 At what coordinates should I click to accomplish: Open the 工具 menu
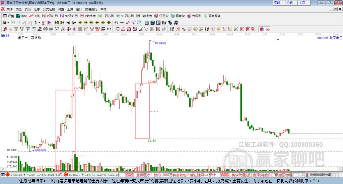[x=70, y=9]
